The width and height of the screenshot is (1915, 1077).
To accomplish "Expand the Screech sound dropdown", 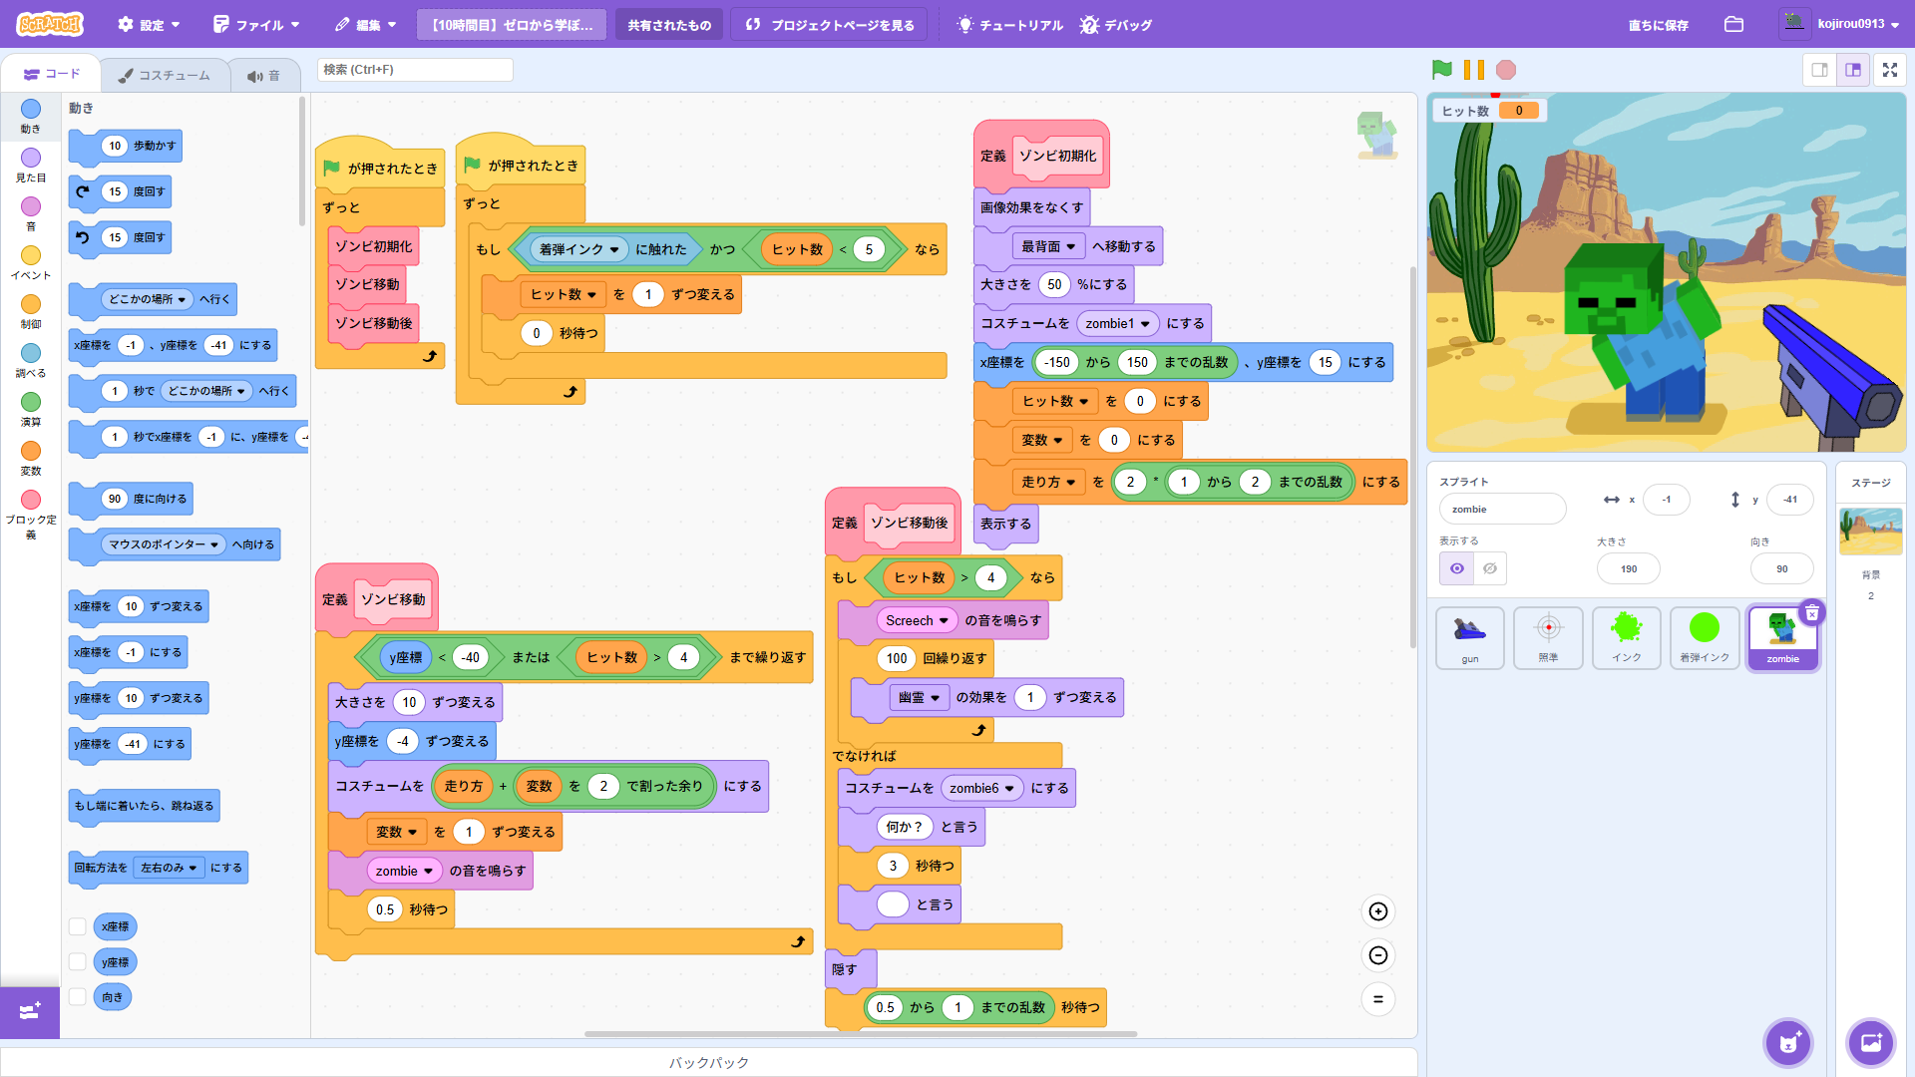I will 944,620.
